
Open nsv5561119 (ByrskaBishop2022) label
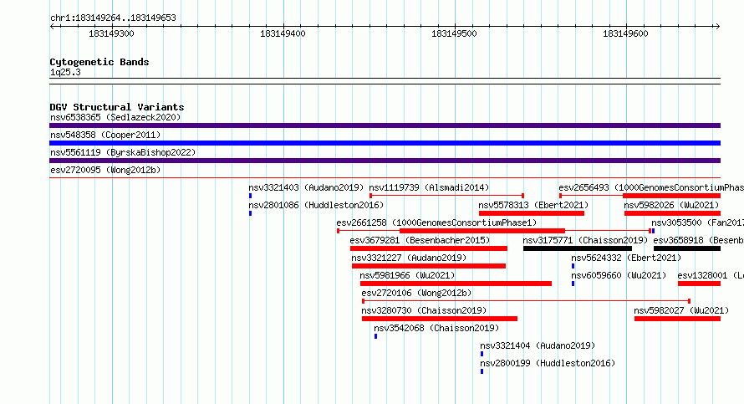(x=123, y=152)
